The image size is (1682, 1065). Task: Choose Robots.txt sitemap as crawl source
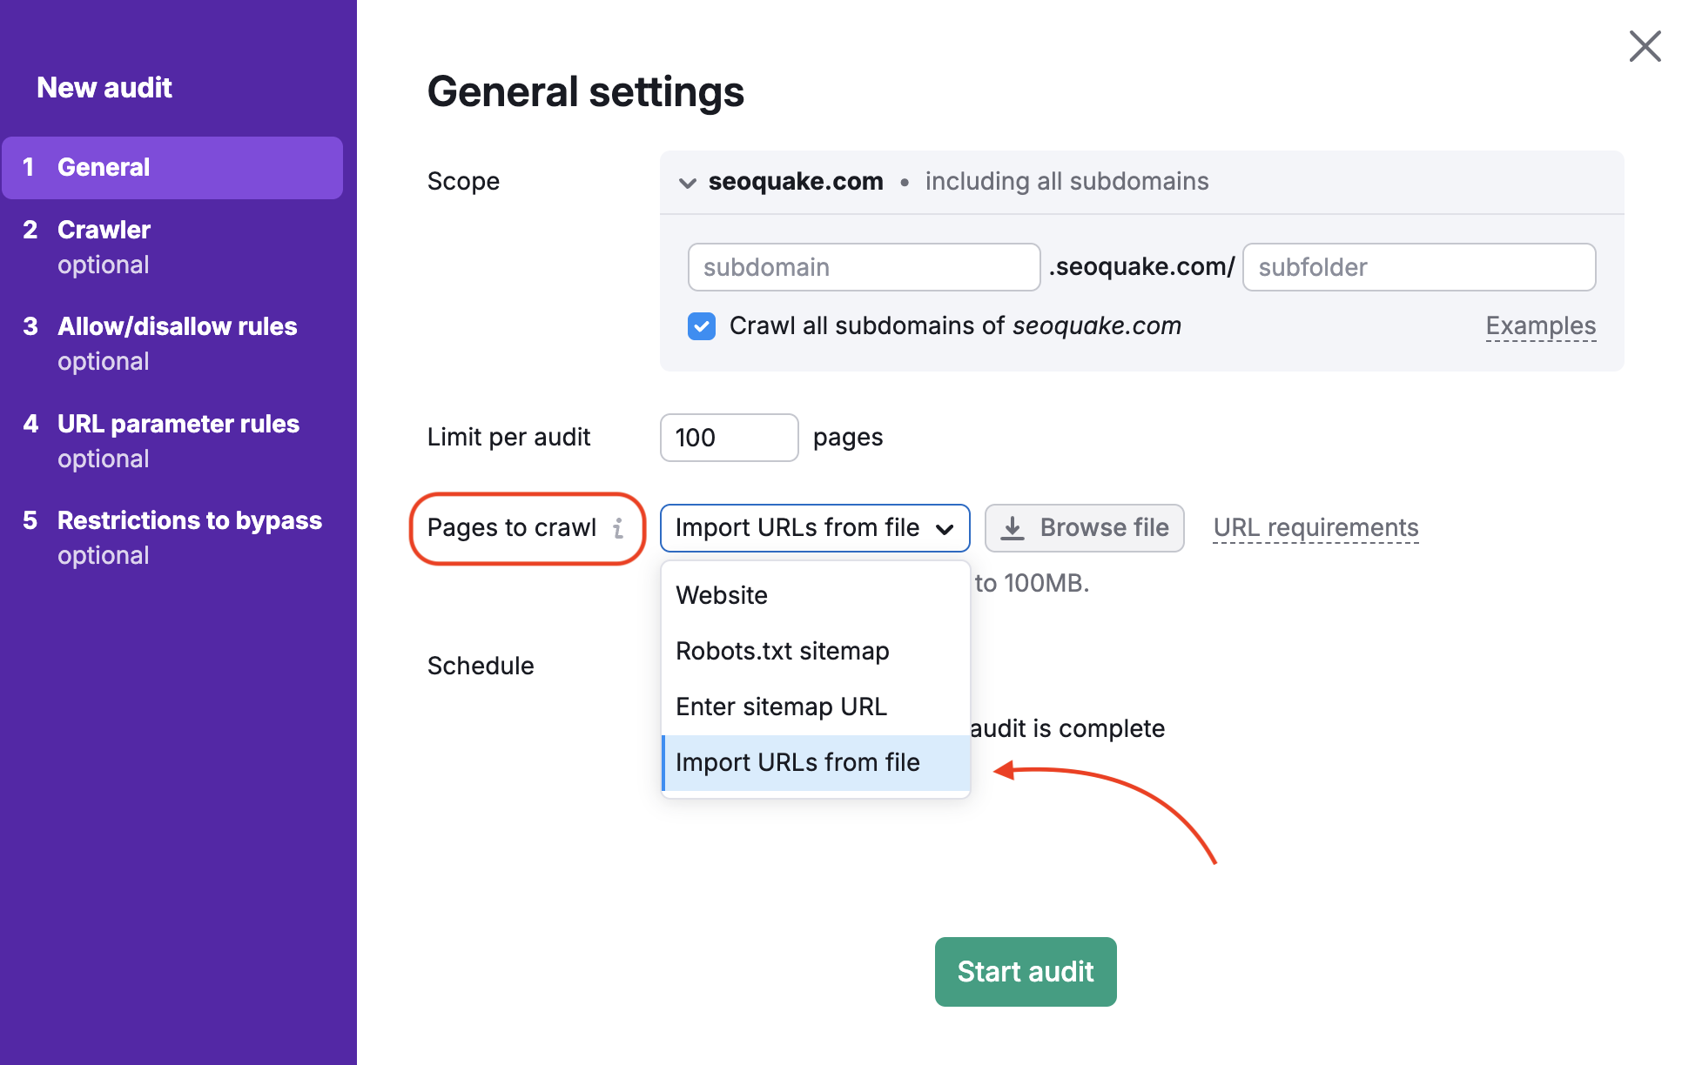782,650
